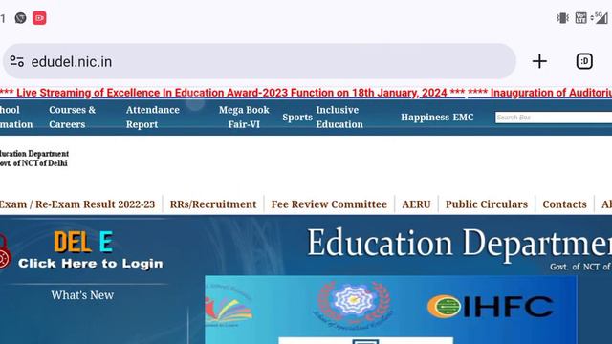The height and width of the screenshot is (344, 612).
Task: Tap the red YouTube notification icon
Action: (x=39, y=18)
